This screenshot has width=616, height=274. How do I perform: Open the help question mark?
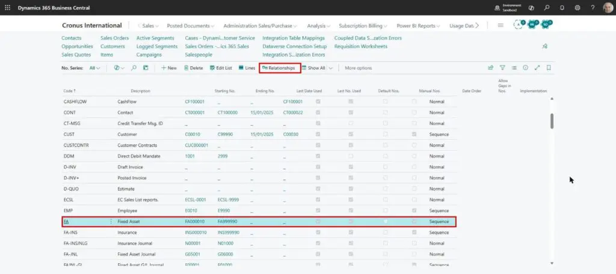593,7
